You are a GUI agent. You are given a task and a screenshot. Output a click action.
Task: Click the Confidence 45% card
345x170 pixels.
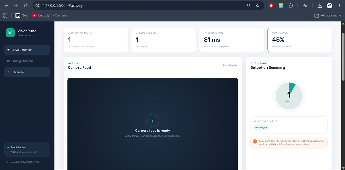click(300, 40)
